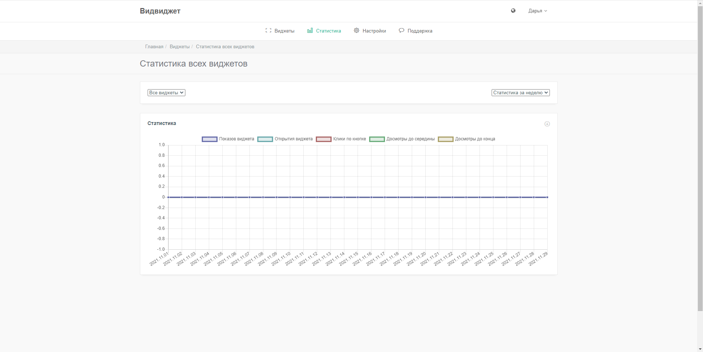Image resolution: width=703 pixels, height=352 pixels.
Task: Click the chart data point at 2021.11.01
Action: tap(168, 197)
